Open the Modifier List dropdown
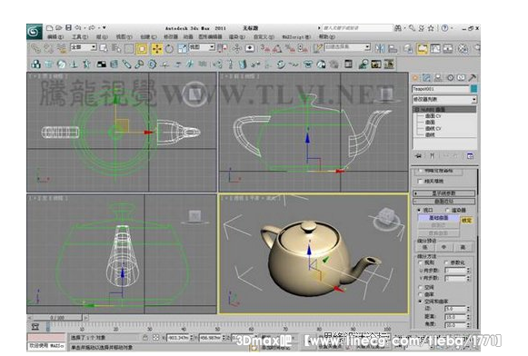The width and height of the screenshot is (528, 356). 444,100
